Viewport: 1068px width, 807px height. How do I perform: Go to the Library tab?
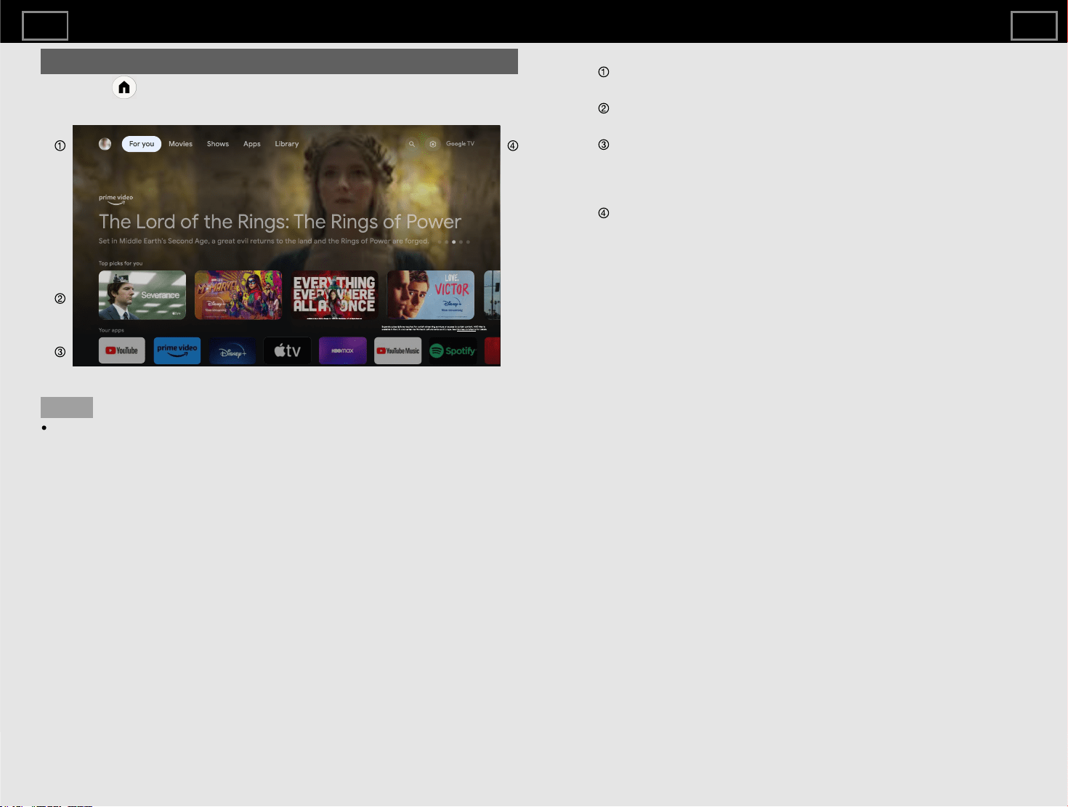coord(287,144)
